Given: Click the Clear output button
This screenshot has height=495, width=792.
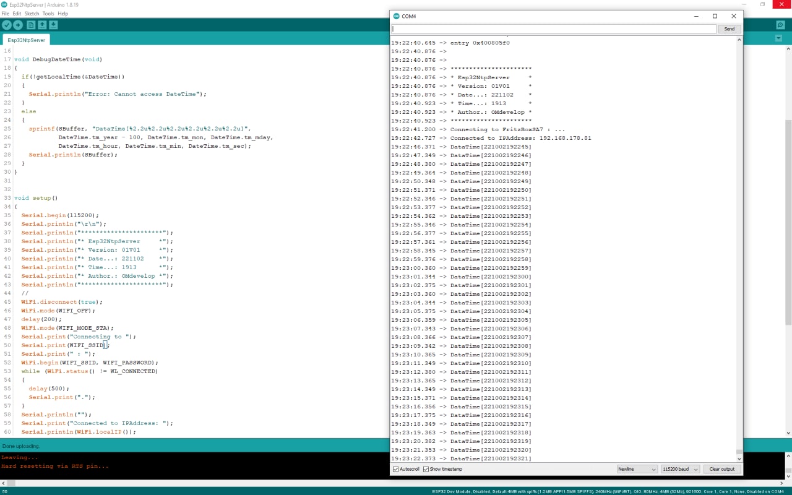Looking at the screenshot, I should (721, 469).
